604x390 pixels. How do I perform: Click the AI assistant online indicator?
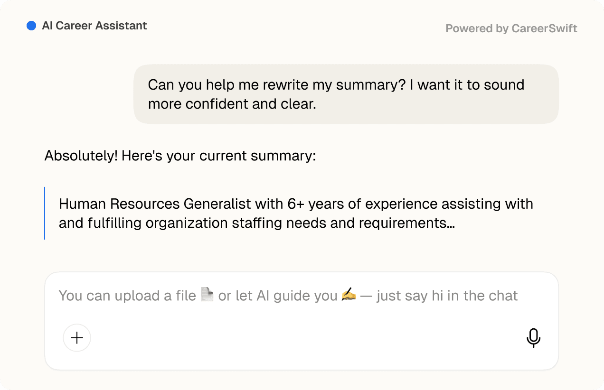pyautogui.click(x=31, y=25)
